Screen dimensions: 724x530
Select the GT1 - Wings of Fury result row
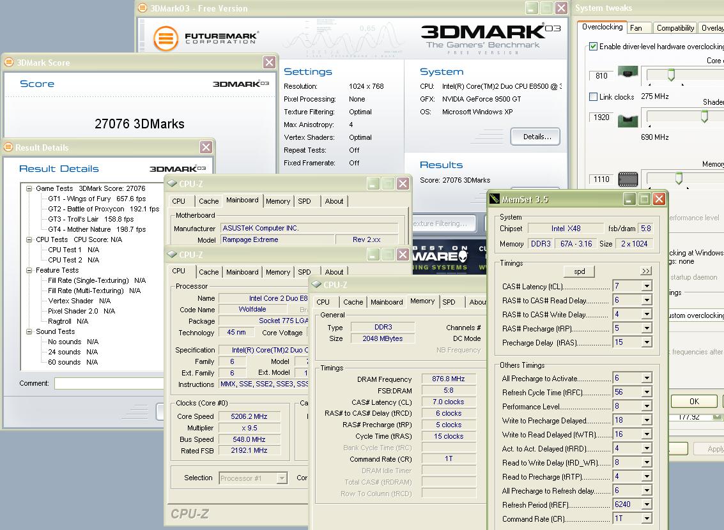[97, 199]
